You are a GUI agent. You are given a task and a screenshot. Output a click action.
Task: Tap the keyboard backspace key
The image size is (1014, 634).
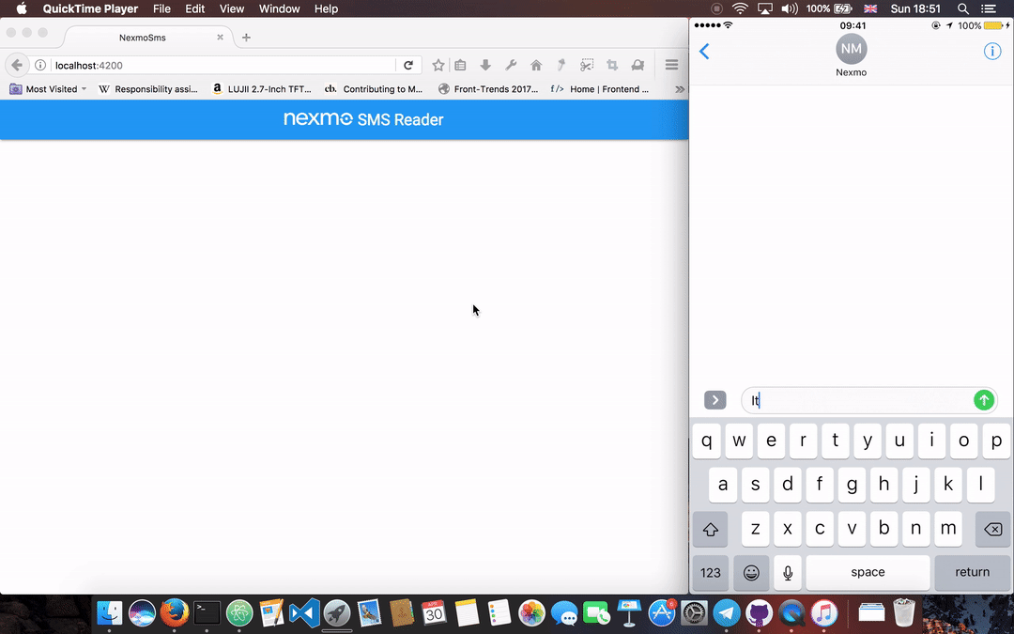[992, 529]
